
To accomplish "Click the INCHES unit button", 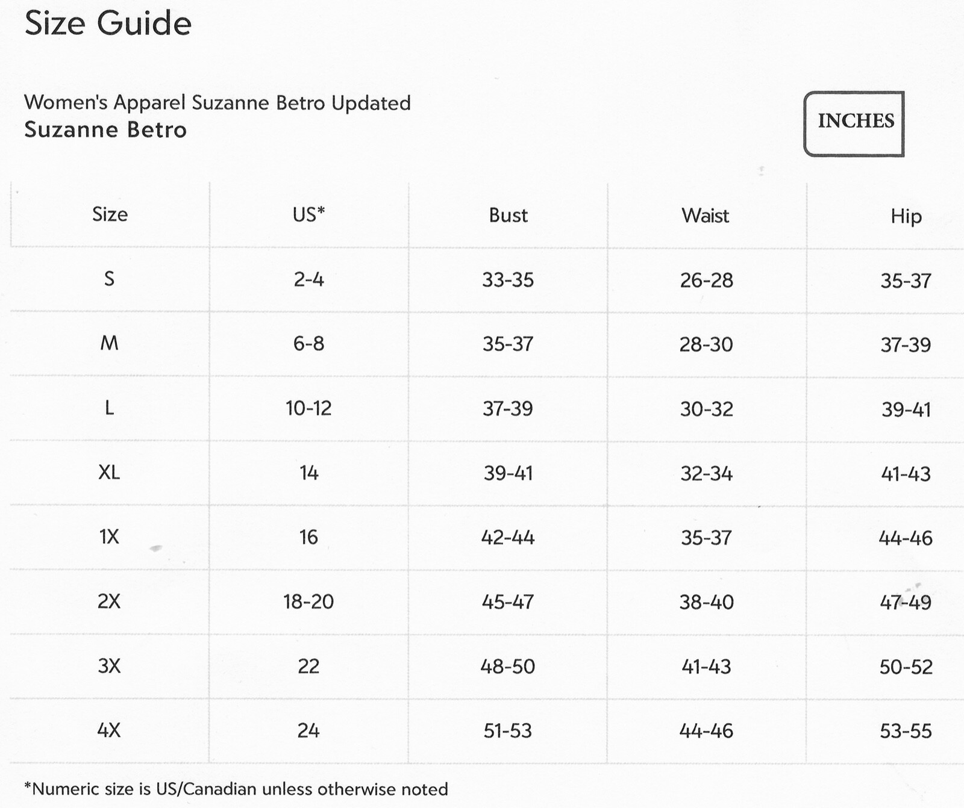I will 854,124.
